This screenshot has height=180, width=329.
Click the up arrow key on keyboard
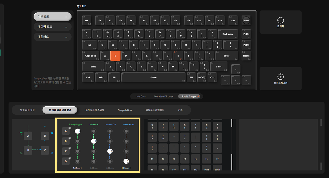tap(236, 69)
